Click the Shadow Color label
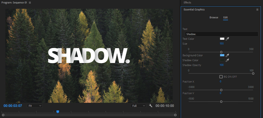The height and width of the screenshot is (118, 263). [190, 60]
